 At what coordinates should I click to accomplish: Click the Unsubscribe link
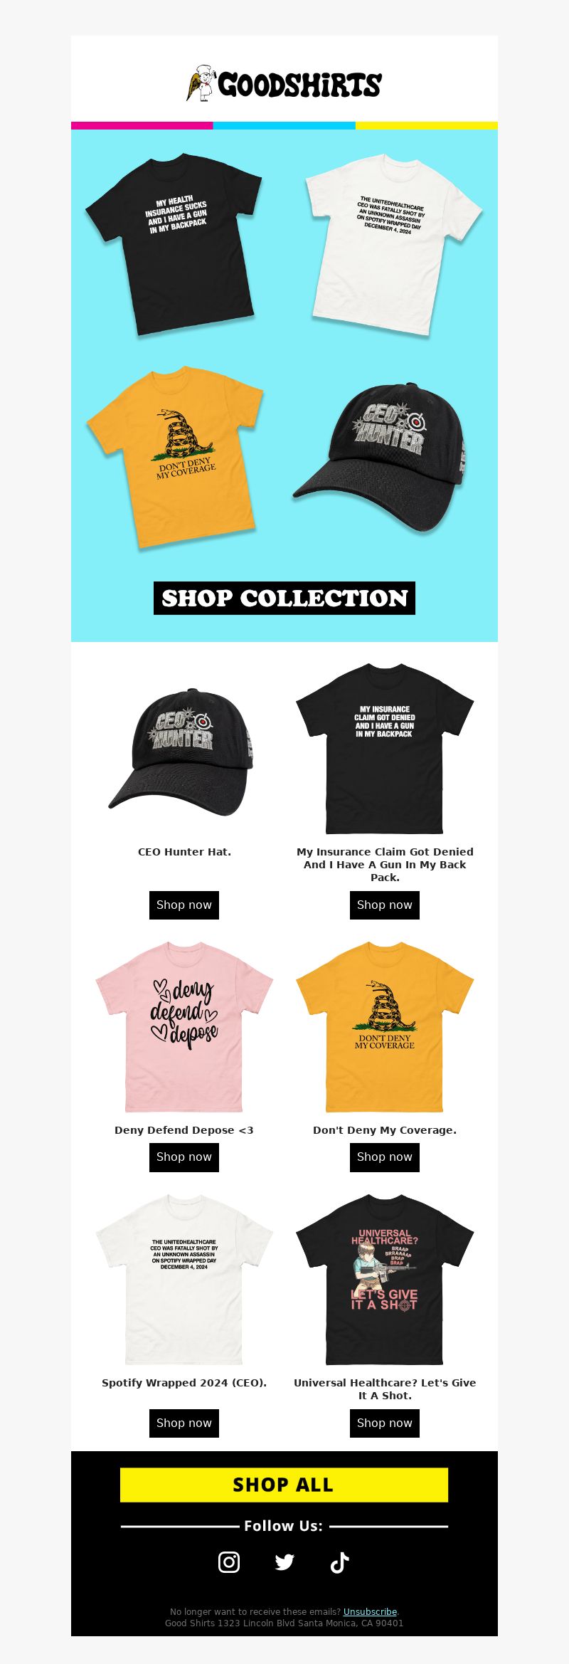click(370, 1611)
